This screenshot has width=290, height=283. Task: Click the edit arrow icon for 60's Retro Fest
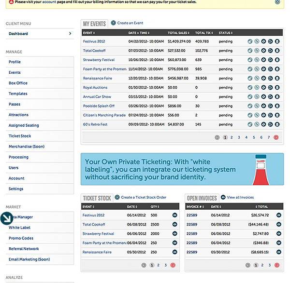tap(270, 124)
